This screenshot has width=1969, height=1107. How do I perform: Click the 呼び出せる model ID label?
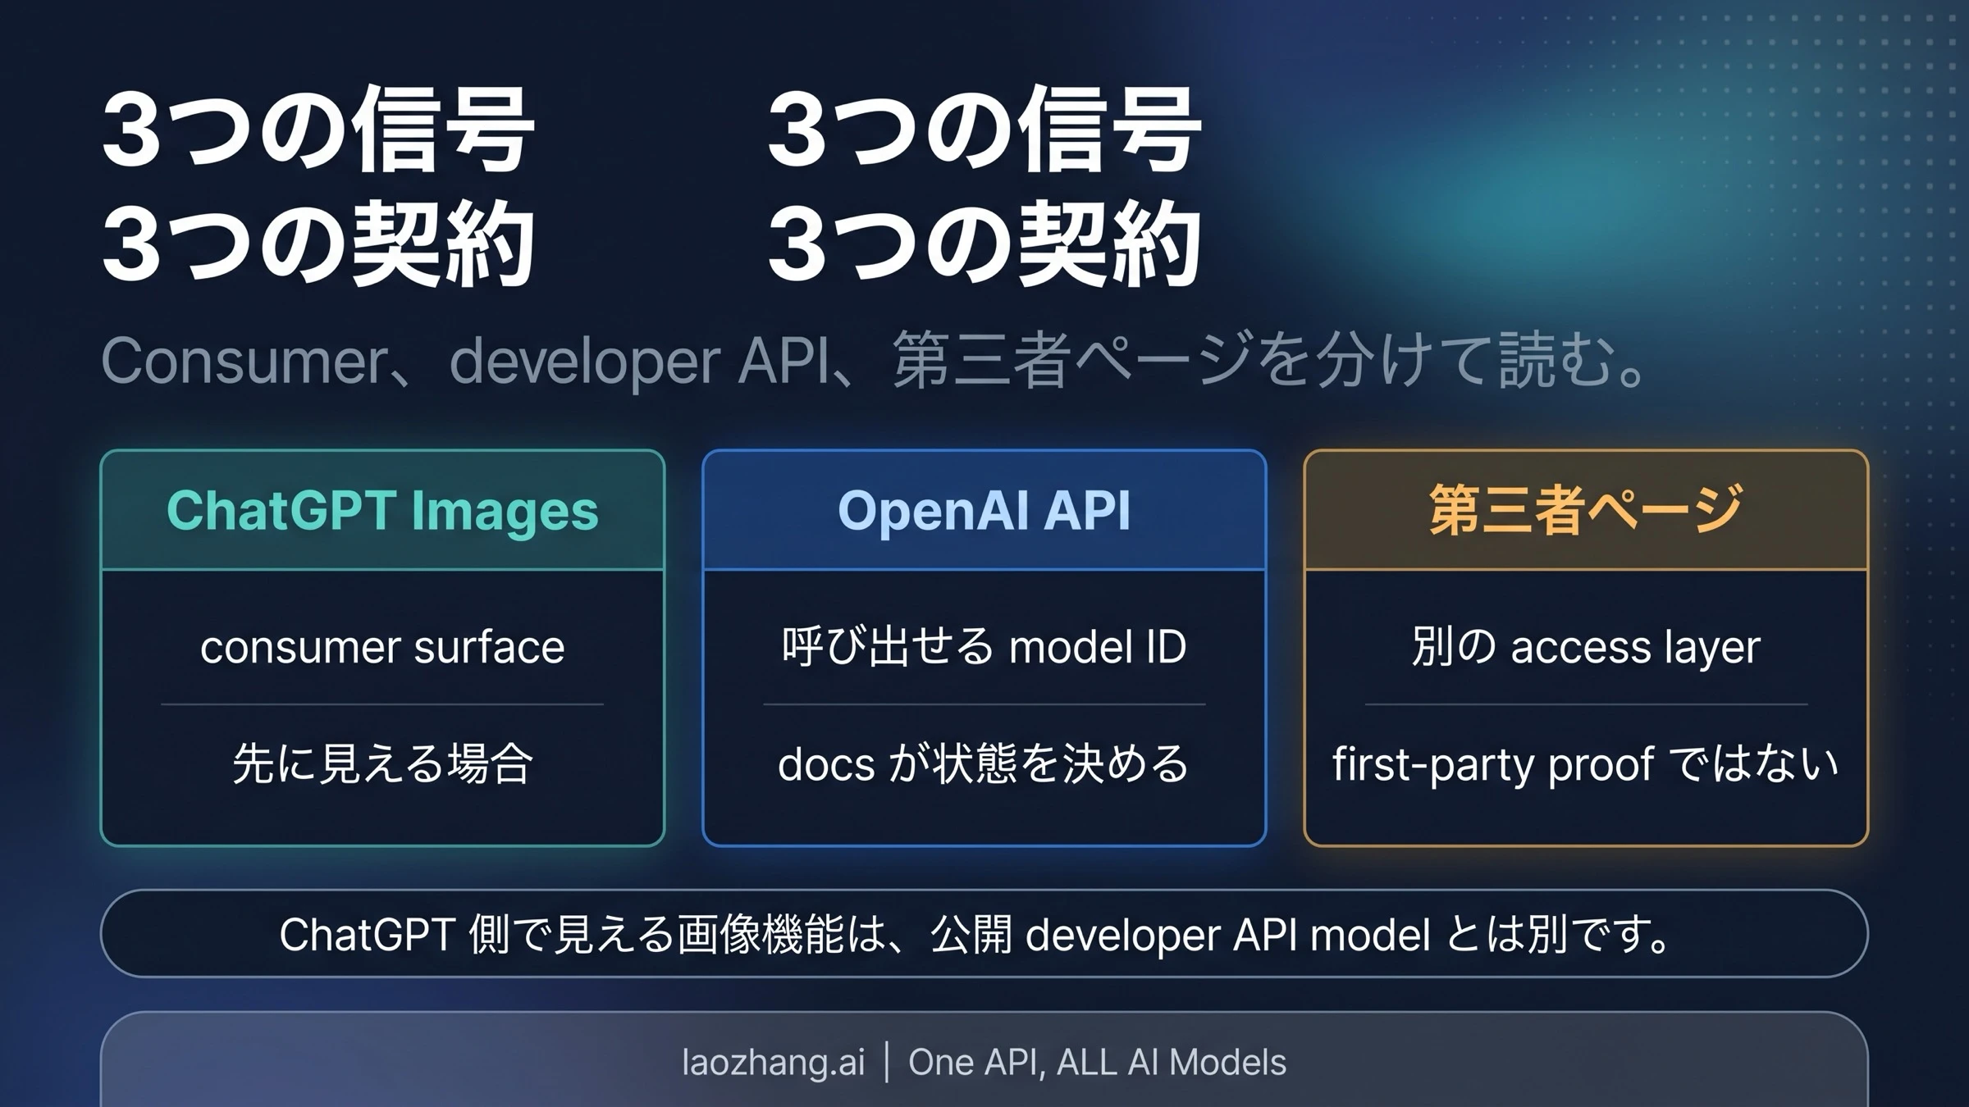click(983, 645)
